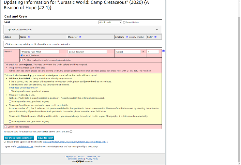Click help icon at right of New #1 row
This screenshot has height=165, width=241.
click(163, 51)
